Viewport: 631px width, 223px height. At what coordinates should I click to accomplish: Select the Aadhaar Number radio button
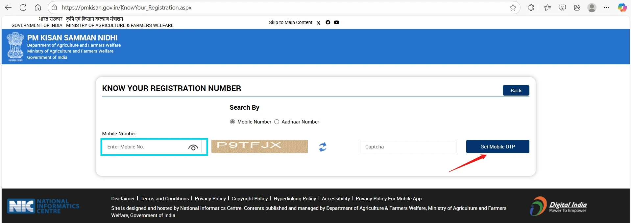pos(277,122)
